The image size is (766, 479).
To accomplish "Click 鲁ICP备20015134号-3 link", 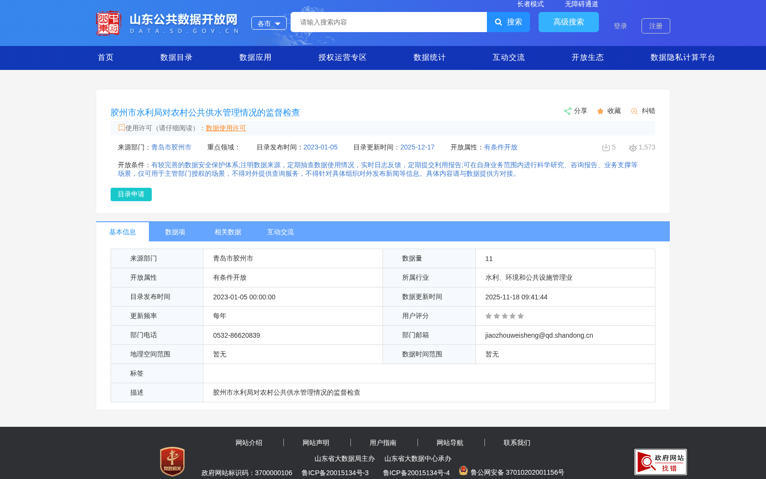I will tap(335, 473).
